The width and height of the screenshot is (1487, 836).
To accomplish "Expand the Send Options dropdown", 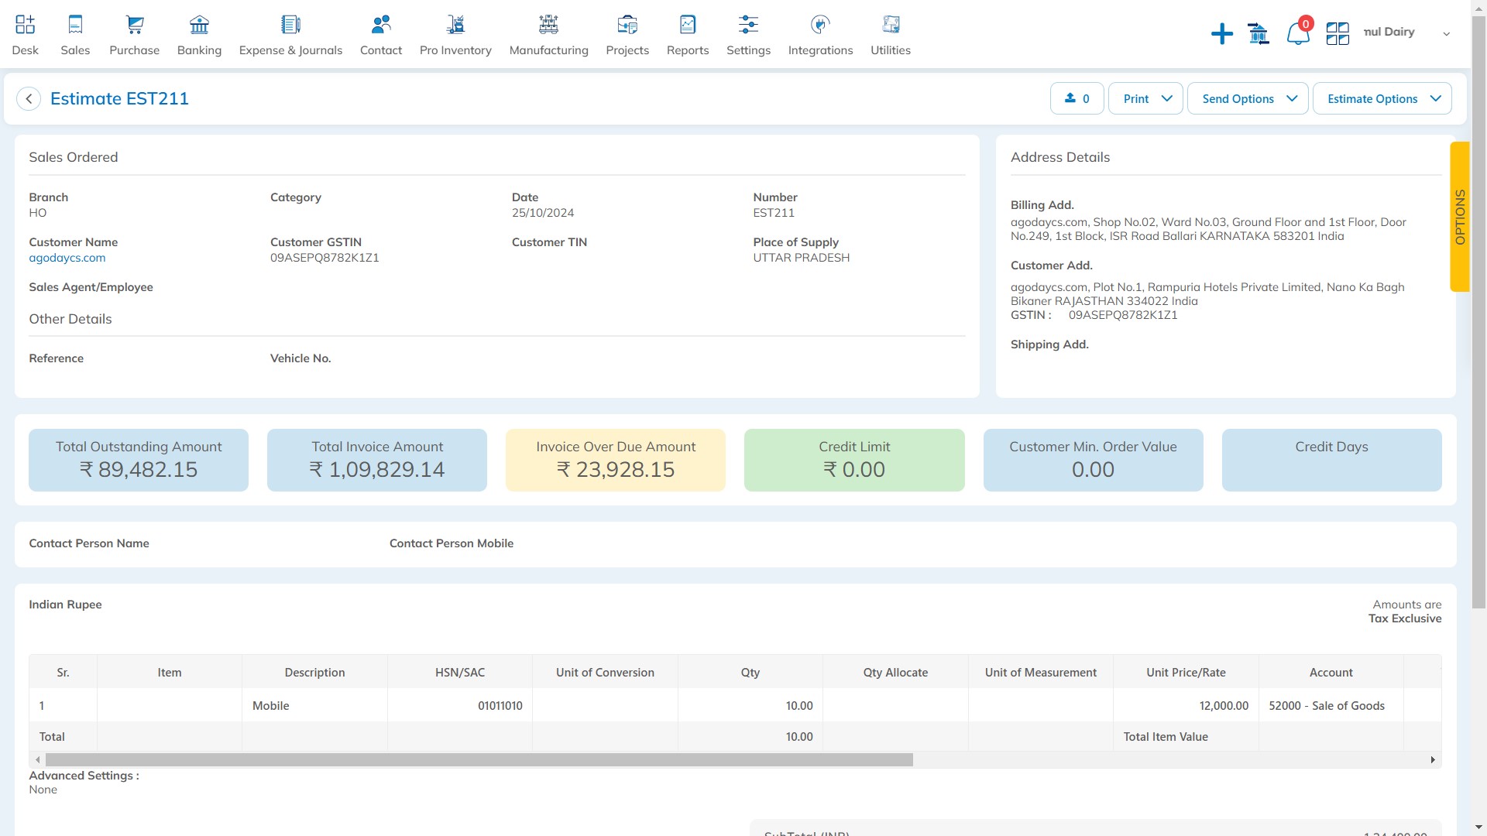I will pyautogui.click(x=1248, y=98).
